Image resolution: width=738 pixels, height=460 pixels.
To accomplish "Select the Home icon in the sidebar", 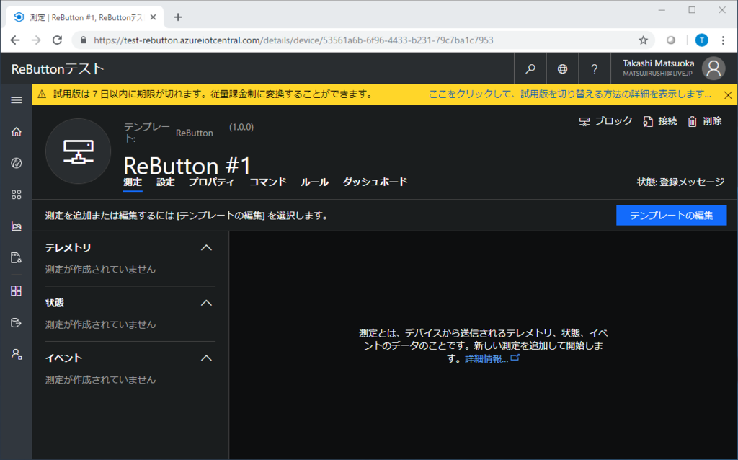I will (16, 132).
